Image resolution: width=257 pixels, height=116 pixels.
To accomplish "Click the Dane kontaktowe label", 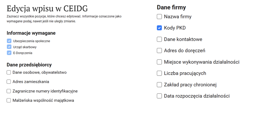I will pos(183,39).
